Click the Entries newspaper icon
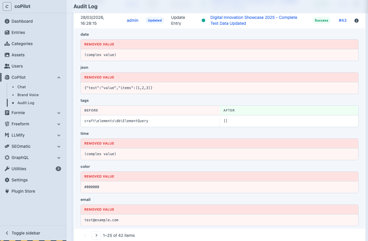Viewport: 368px width, 241px height. pyautogui.click(x=7, y=32)
